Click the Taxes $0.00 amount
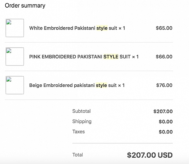Viewport: 189px width, 164px height. click(166, 132)
